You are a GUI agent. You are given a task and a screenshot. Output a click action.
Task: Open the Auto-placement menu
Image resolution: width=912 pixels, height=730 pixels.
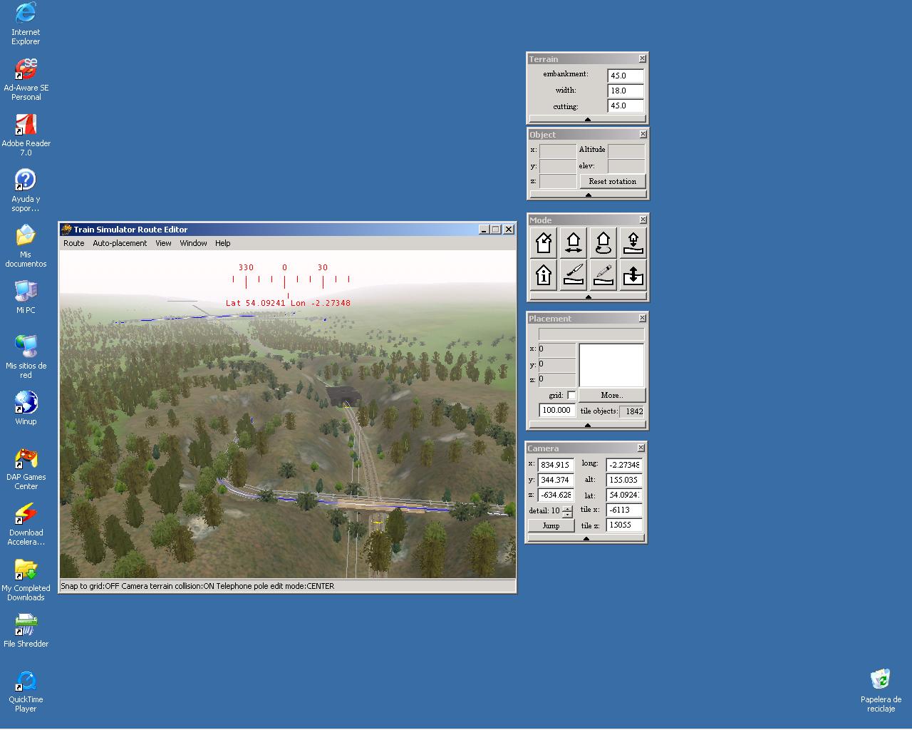[120, 243]
